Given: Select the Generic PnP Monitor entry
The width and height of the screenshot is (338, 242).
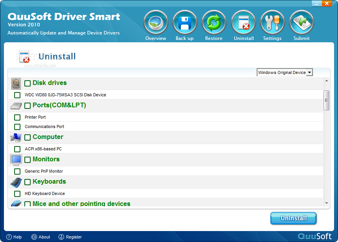Looking at the screenshot, I should click(x=44, y=172).
